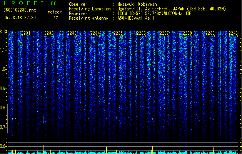This screenshot has height=154, width=242.
Task: Click the HROFFT 1.0.0 title text
Action: (x=30, y=3)
